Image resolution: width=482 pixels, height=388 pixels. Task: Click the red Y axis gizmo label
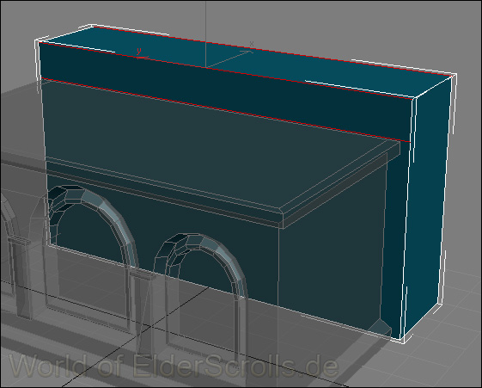pyautogui.click(x=139, y=52)
